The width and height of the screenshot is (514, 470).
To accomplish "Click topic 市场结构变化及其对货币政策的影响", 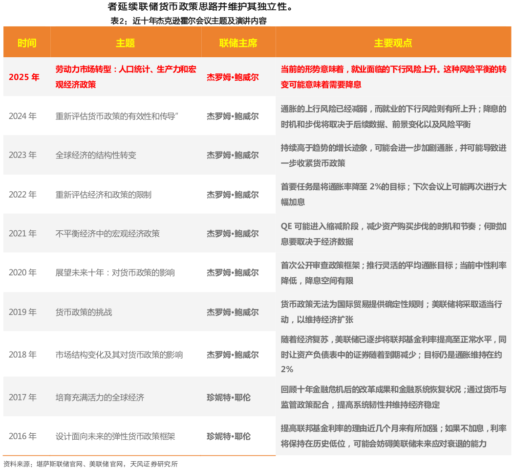I will tap(119, 355).
